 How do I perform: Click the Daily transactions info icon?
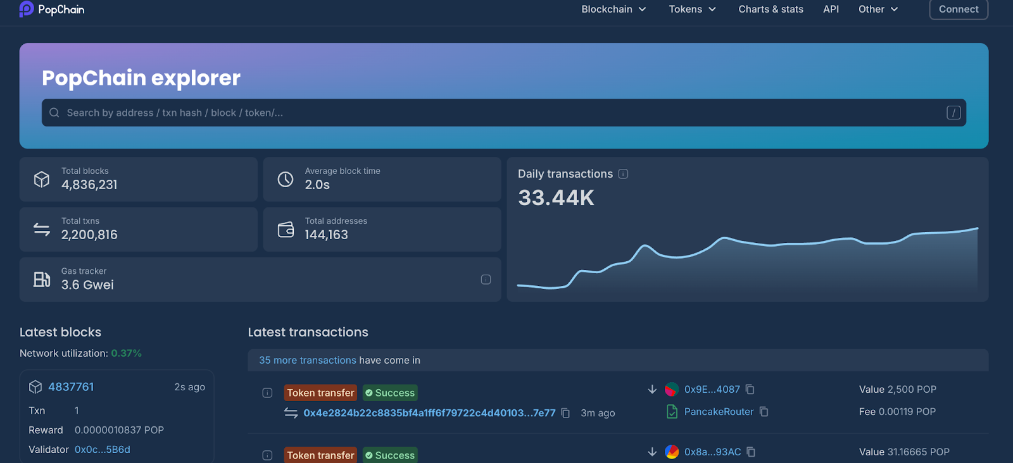623,174
